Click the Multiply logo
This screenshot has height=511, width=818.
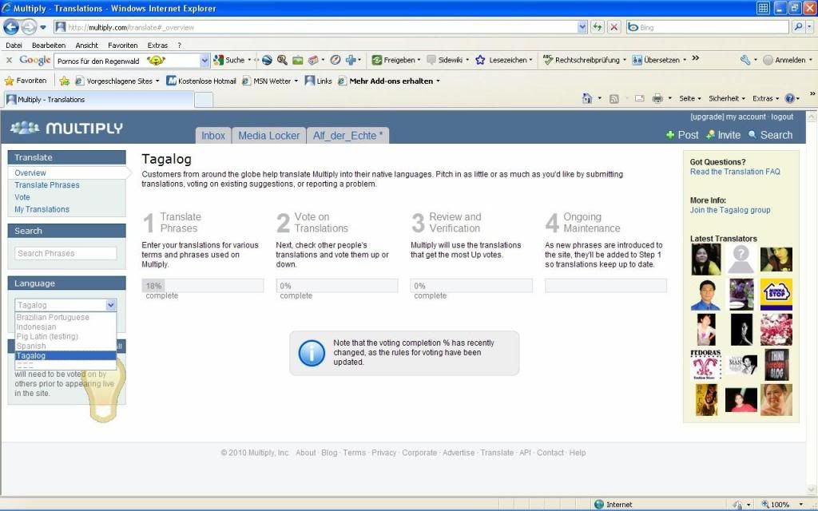coord(67,129)
